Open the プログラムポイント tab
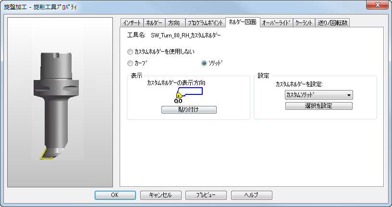 205,23
